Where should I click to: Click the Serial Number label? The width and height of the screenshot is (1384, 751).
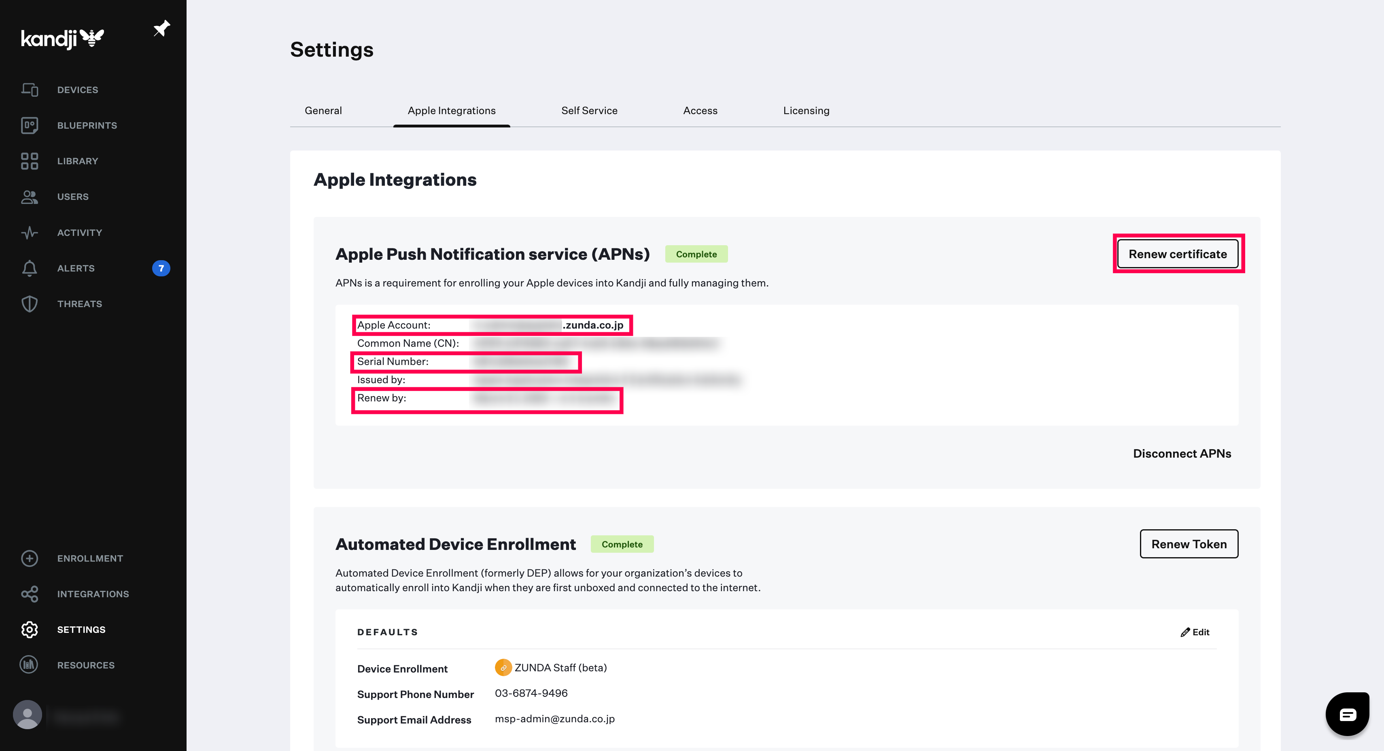393,361
